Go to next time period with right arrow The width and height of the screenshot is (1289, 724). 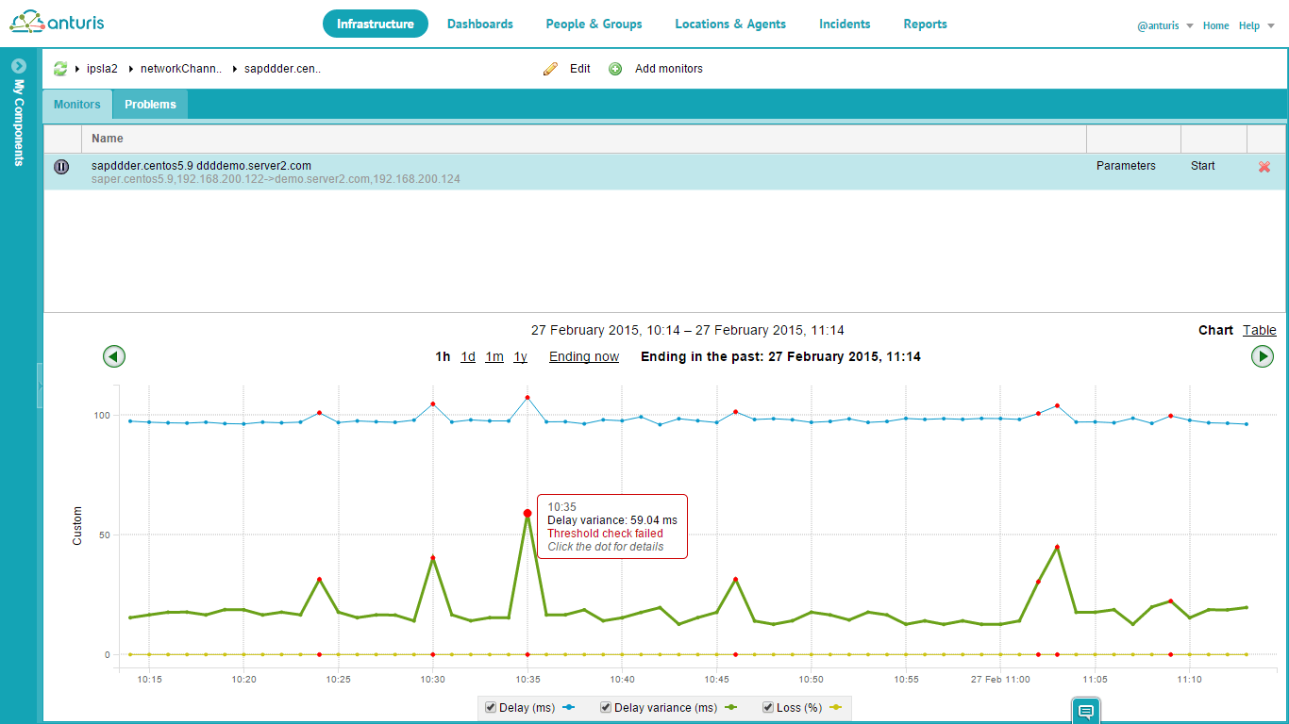tap(1262, 356)
